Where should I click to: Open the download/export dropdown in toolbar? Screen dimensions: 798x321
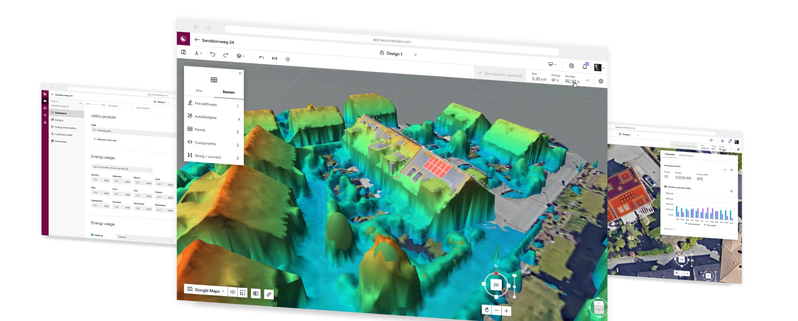tap(198, 53)
